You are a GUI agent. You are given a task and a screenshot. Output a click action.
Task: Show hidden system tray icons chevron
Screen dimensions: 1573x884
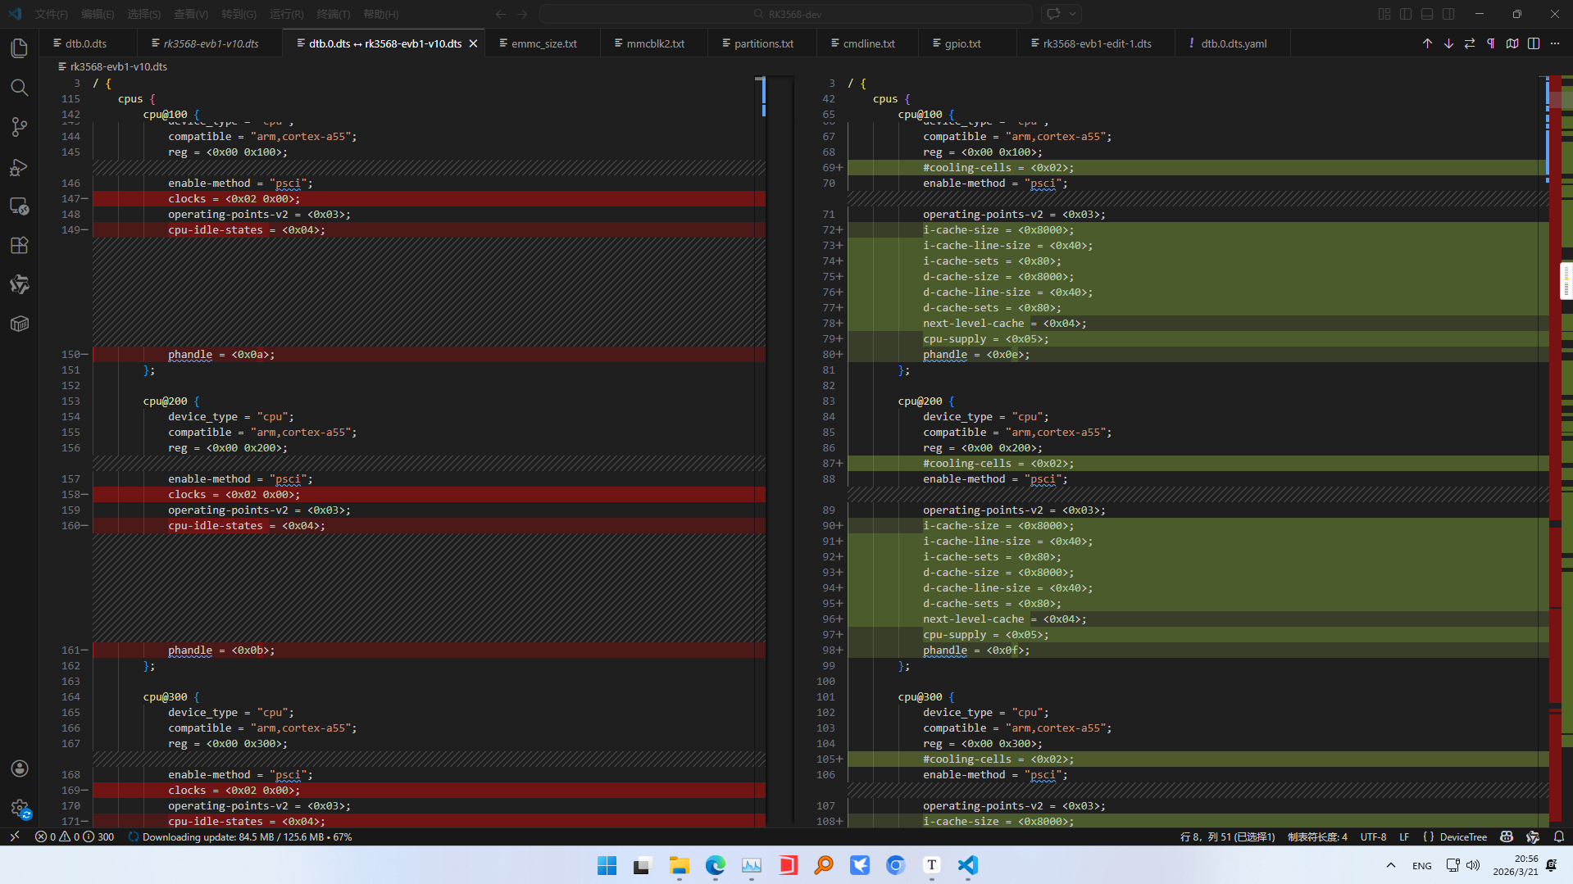click(1390, 865)
